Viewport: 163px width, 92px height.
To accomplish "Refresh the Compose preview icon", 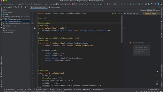I will (x=159, y=14).
